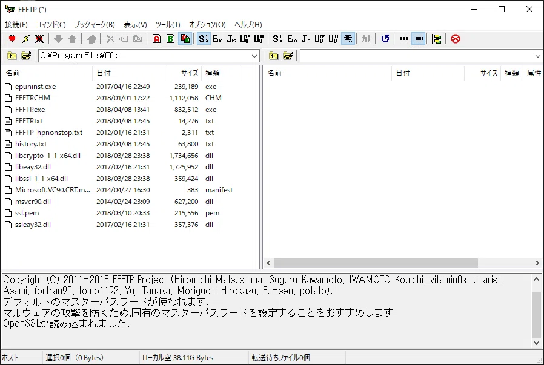Switch to list view icon
Screen dimensions: 544x365
pyautogui.click(x=404, y=39)
